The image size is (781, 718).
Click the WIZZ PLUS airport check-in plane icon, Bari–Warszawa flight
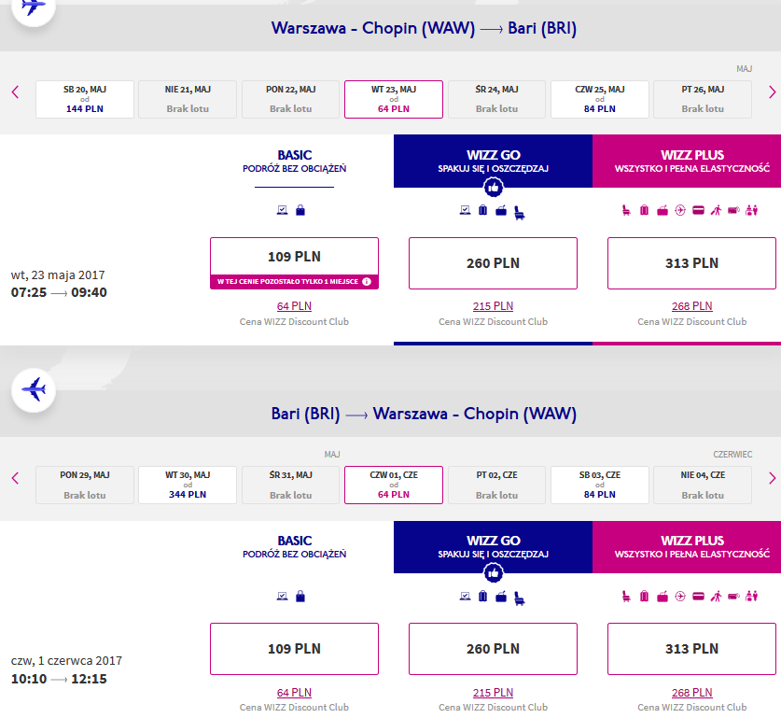[x=680, y=596]
